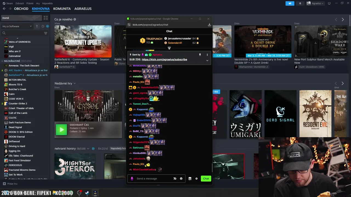The image size is (351, 197).
Task: Sort library by ascending arrow
Action: [37, 26]
